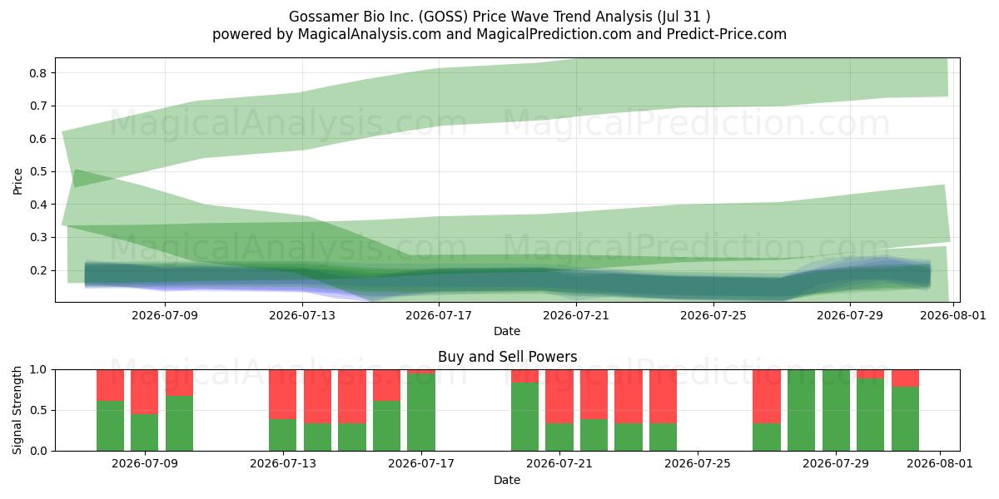This screenshot has width=999, height=499.
Task: Select the 0.8 price tick label
Action: [x=40, y=73]
